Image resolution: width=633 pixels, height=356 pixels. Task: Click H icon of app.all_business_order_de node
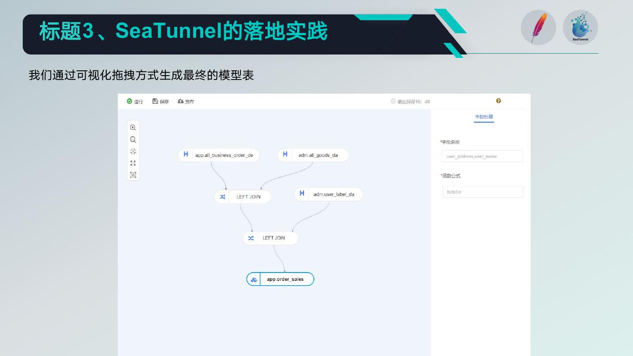(186, 155)
